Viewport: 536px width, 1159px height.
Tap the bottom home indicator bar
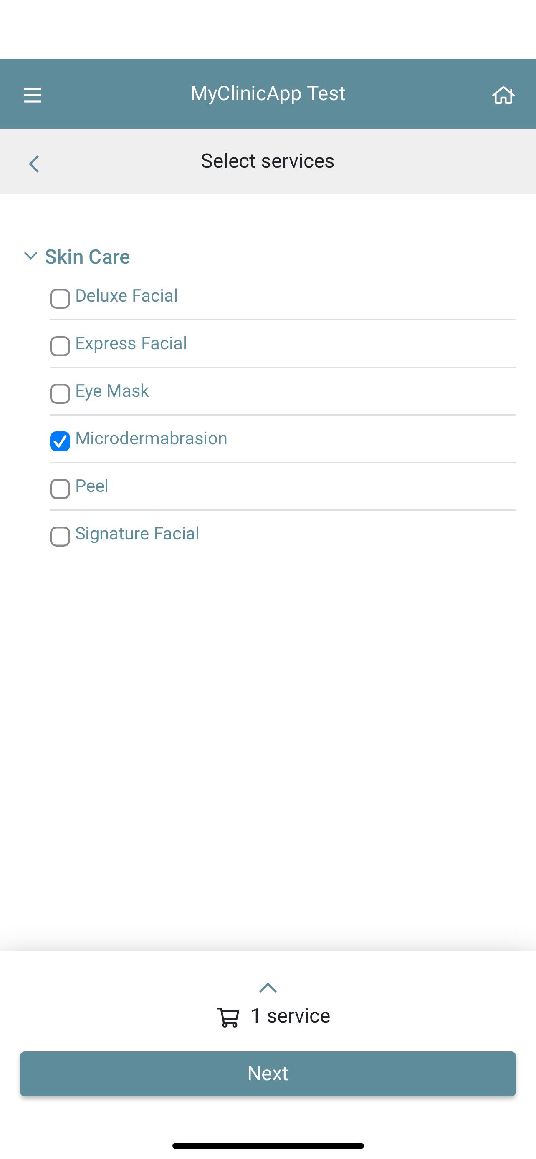tap(268, 1146)
